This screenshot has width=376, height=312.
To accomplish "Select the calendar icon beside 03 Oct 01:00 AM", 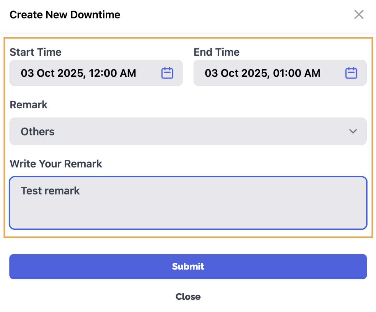I will [351, 73].
